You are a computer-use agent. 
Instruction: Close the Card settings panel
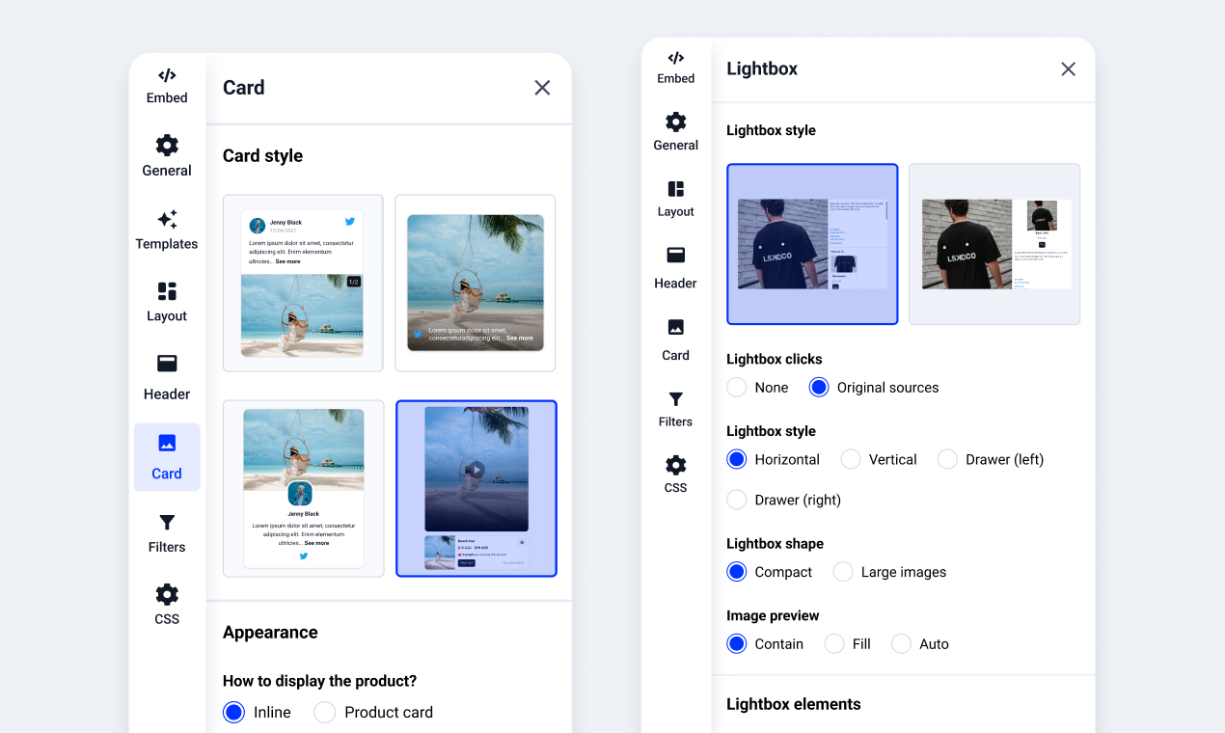coord(542,87)
